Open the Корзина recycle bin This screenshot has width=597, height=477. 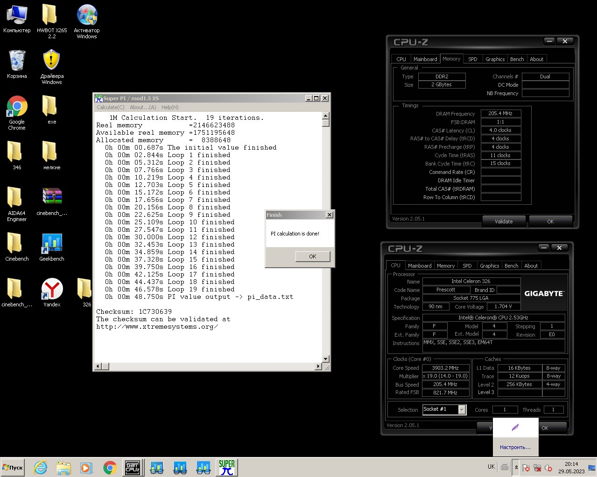tap(17, 64)
